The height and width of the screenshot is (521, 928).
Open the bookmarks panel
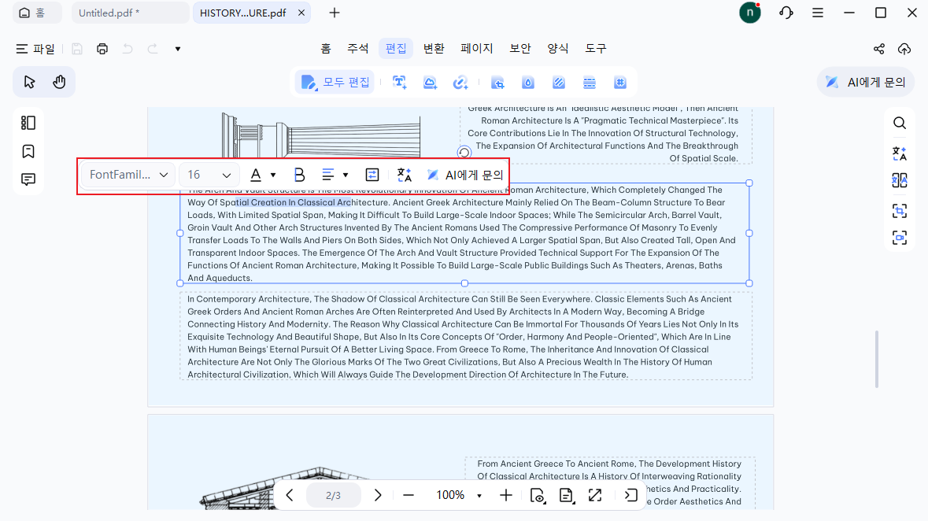pos(28,151)
